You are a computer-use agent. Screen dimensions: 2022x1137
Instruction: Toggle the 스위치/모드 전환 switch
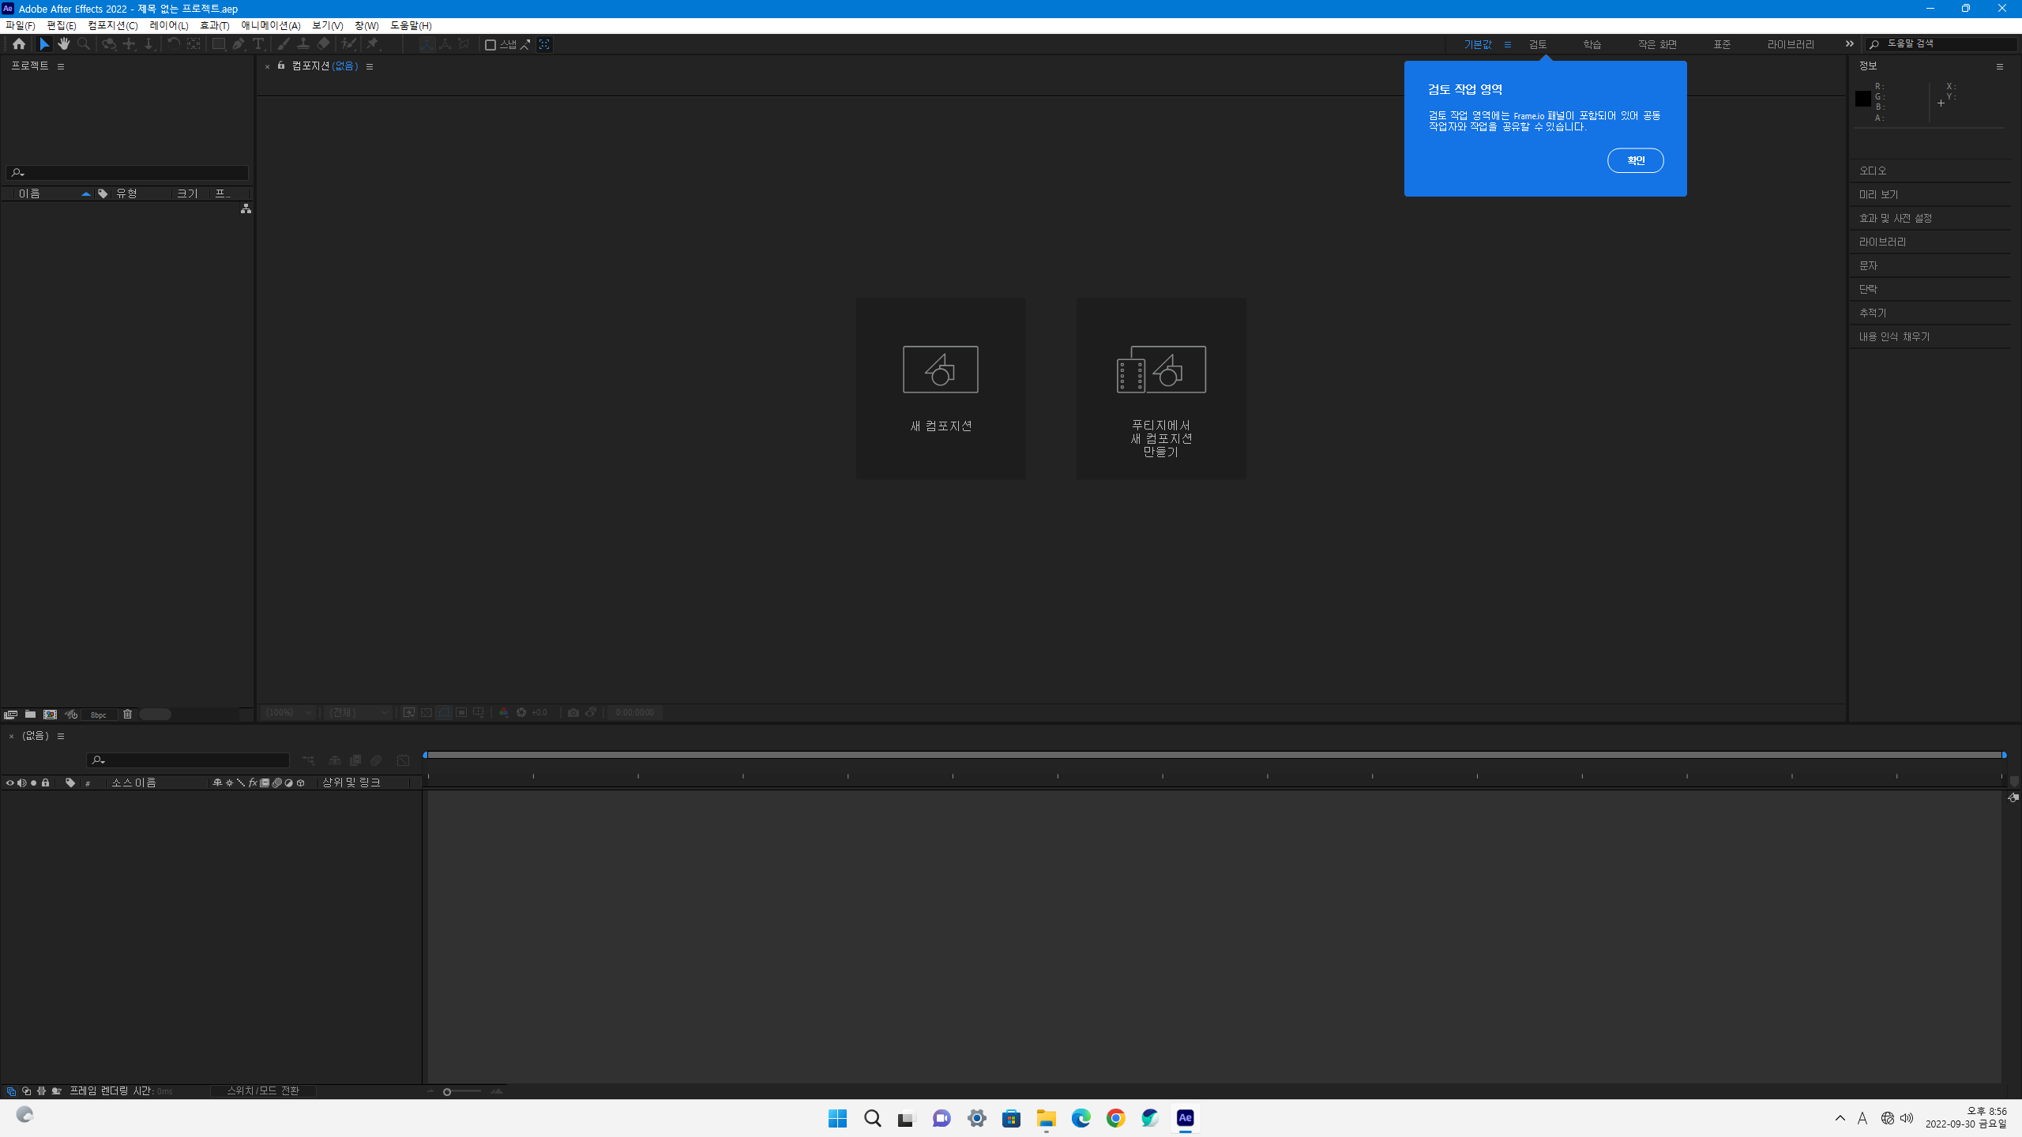(x=263, y=1090)
